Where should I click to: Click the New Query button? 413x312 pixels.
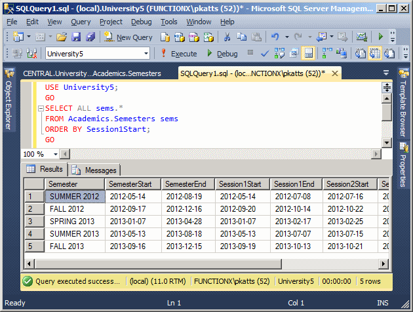pyautogui.click(x=128, y=37)
